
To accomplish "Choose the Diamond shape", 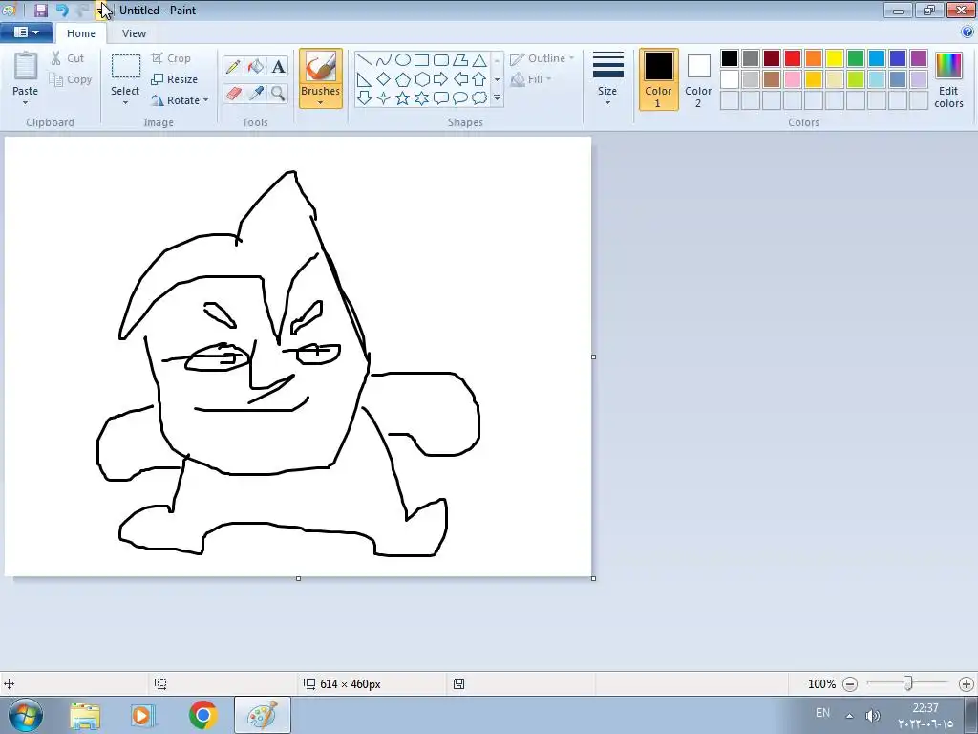I will pos(384,79).
